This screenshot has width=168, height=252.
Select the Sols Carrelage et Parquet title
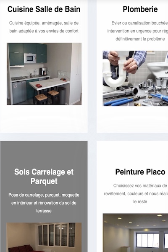click(44, 177)
